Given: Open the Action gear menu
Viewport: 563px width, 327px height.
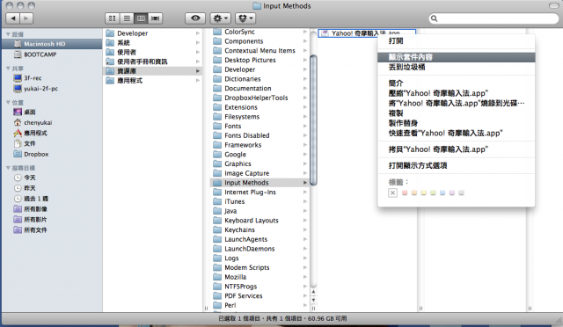Looking at the screenshot, I should click(x=220, y=18).
